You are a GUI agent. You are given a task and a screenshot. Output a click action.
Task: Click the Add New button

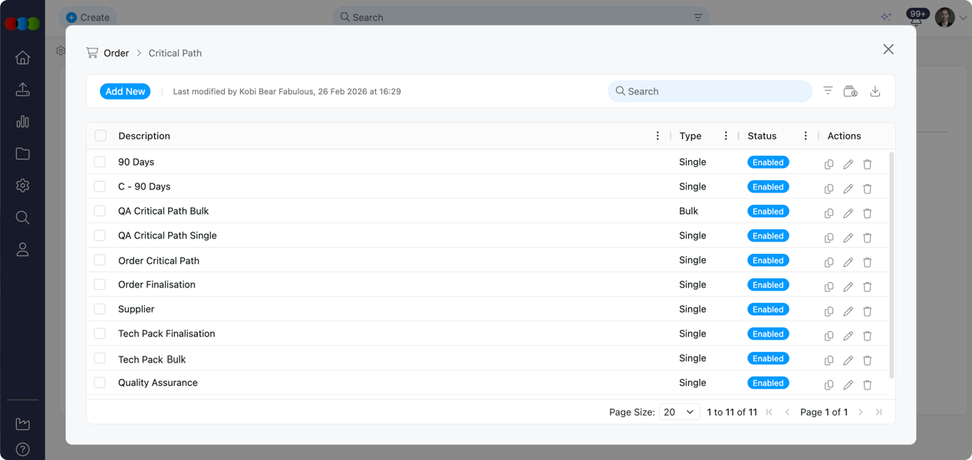[125, 91]
